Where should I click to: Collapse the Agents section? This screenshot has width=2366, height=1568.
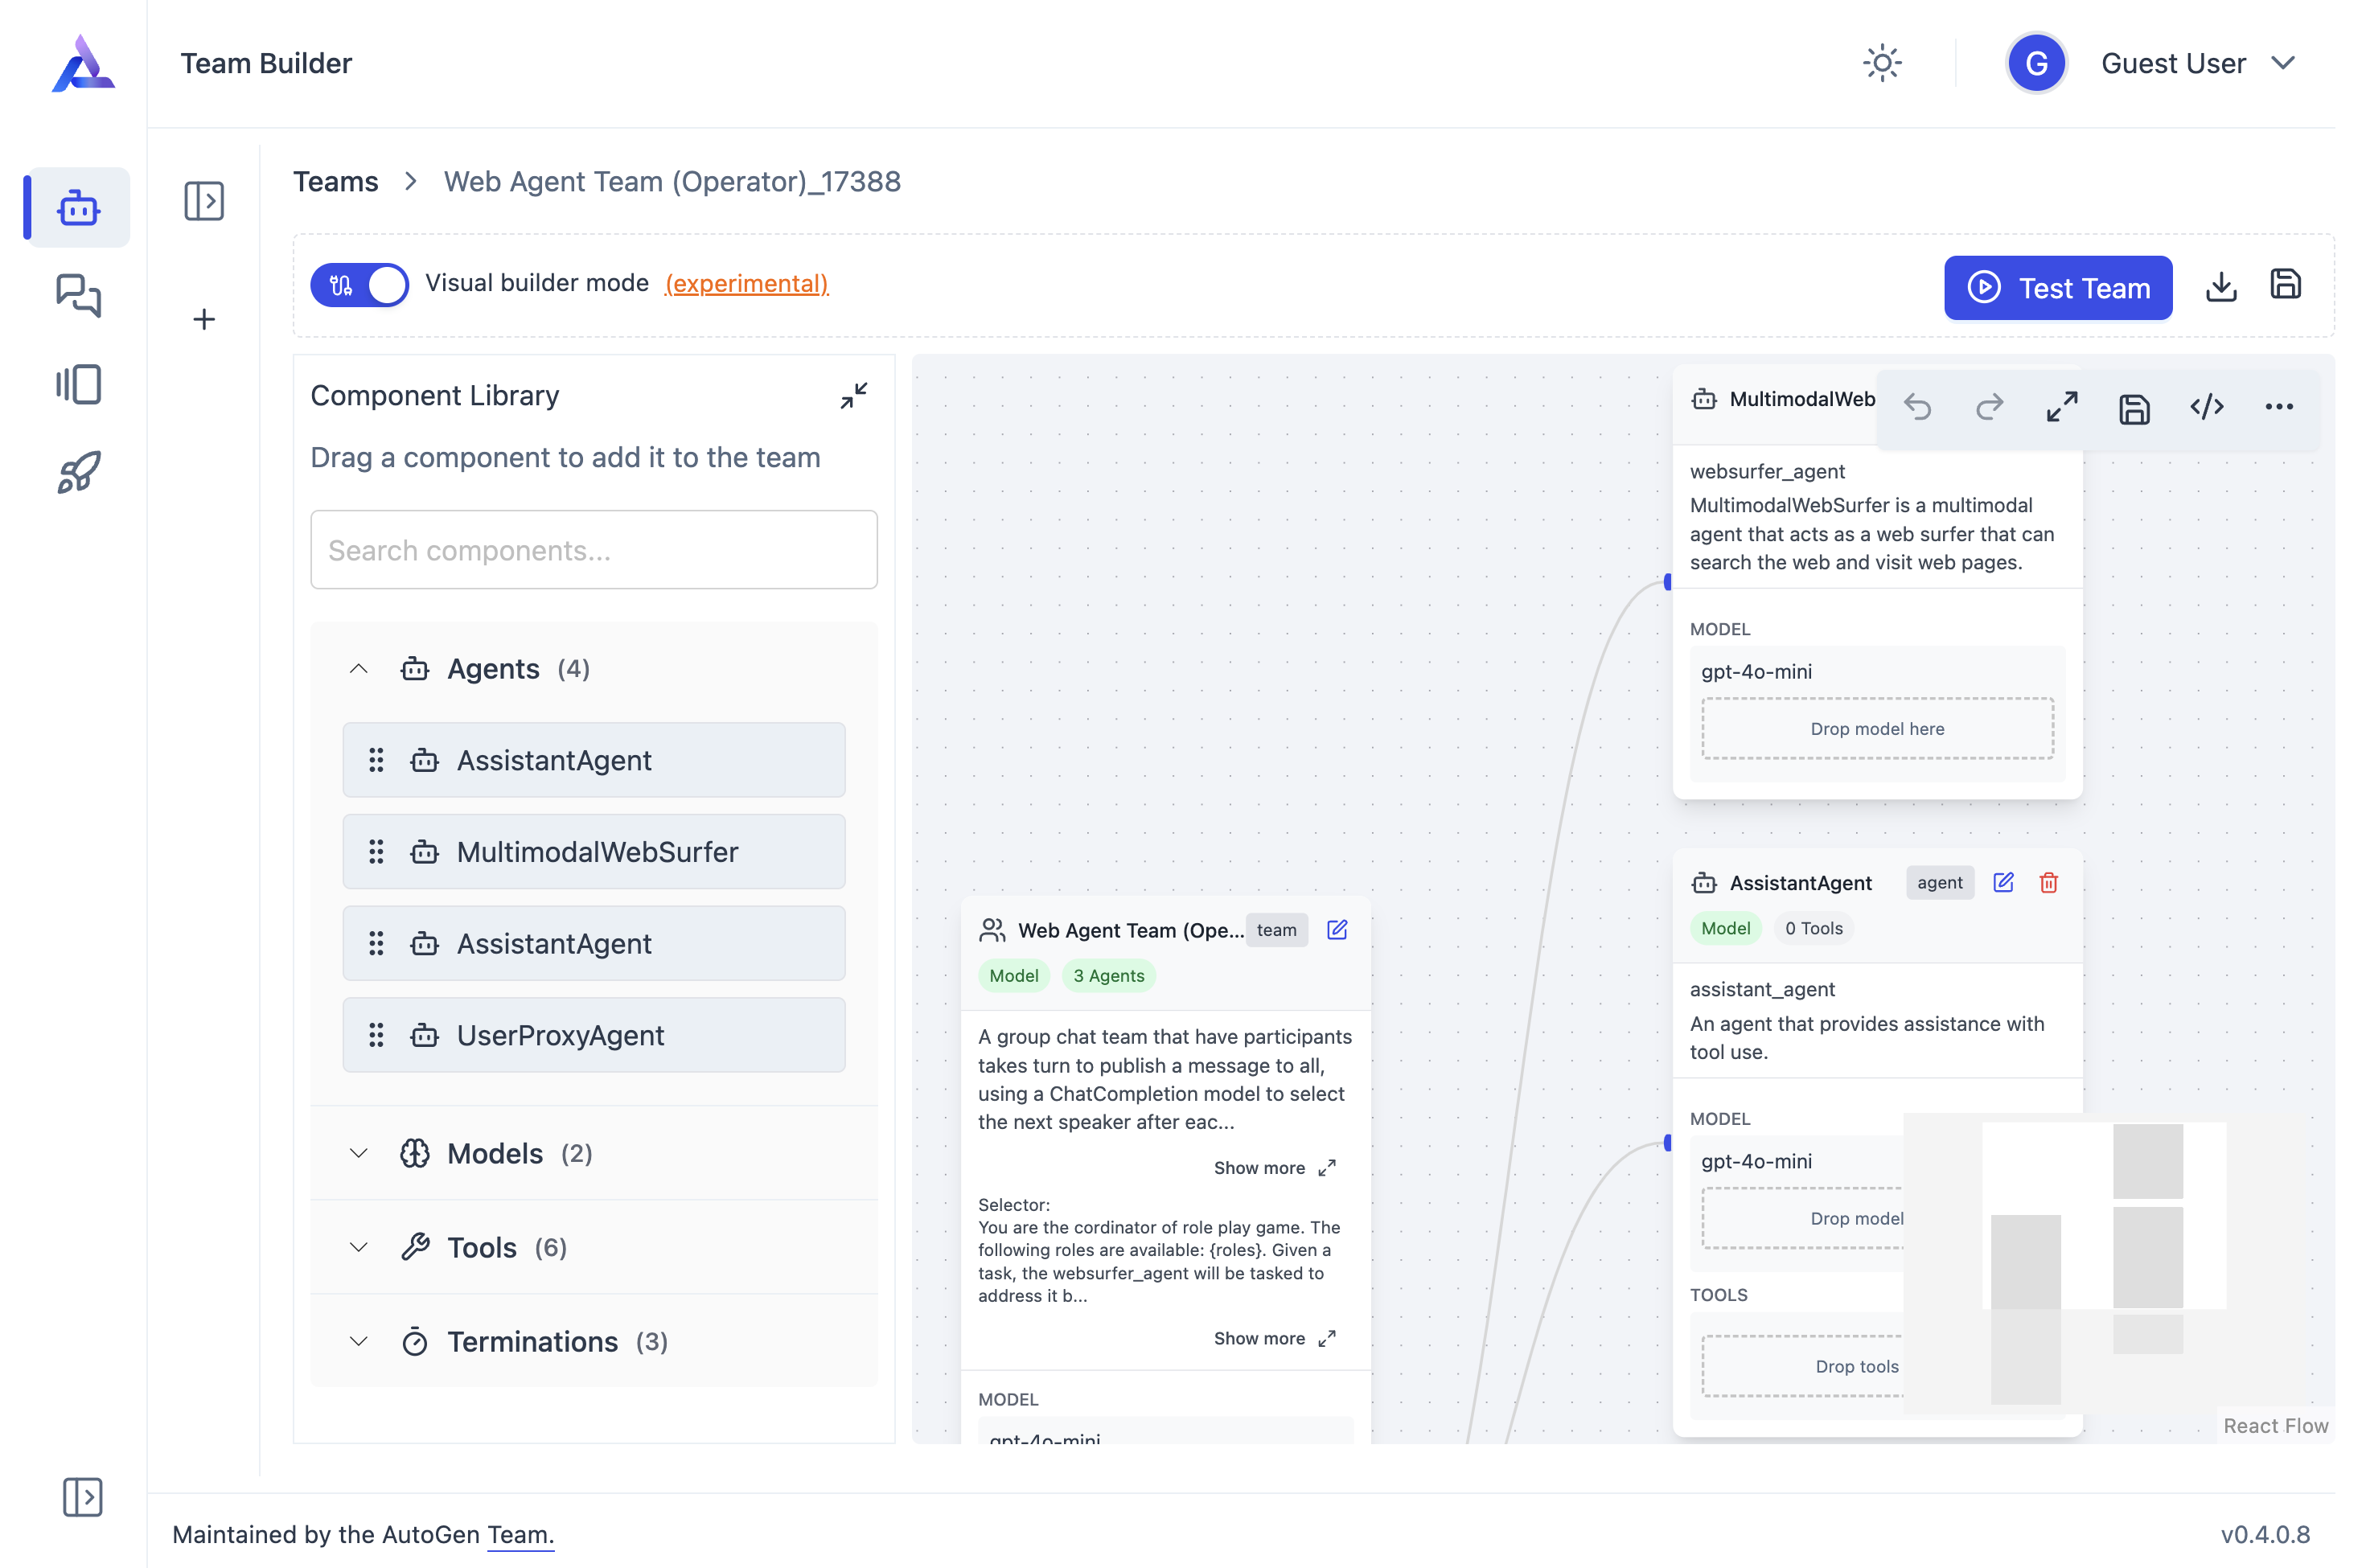coord(359,669)
